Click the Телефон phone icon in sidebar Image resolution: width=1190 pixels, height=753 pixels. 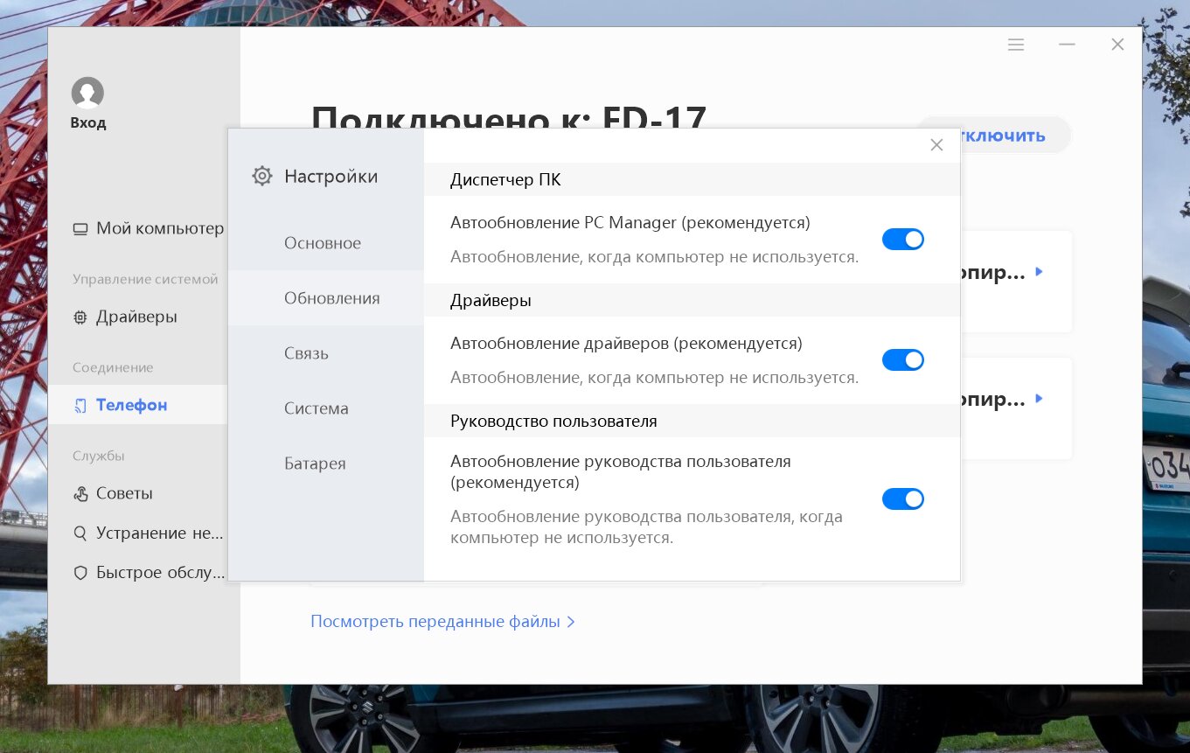coord(80,406)
